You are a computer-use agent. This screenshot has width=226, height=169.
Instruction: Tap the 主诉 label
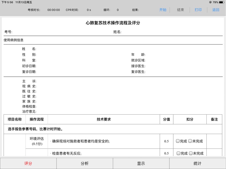[29, 81]
